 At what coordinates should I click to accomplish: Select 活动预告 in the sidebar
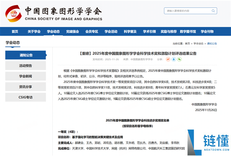pos(26,66)
